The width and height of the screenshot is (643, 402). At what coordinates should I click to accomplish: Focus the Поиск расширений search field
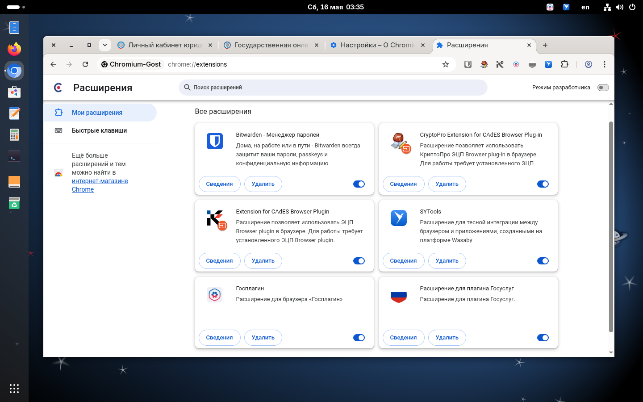(x=333, y=88)
